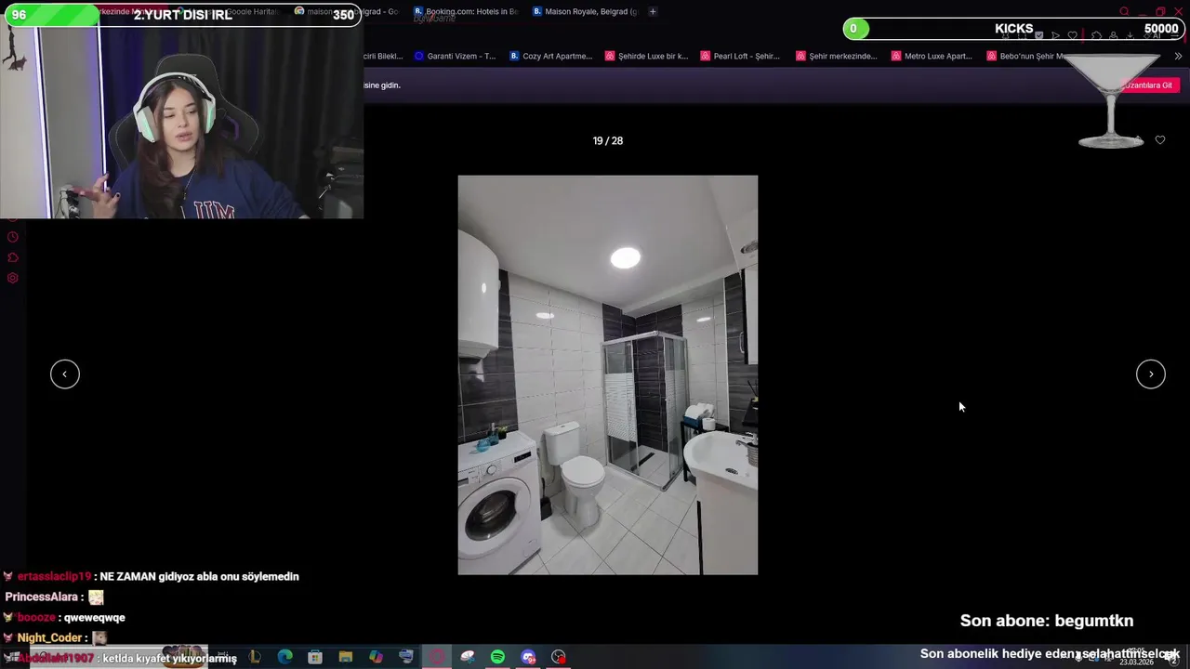Save listing with the heart icon
This screenshot has width=1190, height=669.
tap(1160, 140)
